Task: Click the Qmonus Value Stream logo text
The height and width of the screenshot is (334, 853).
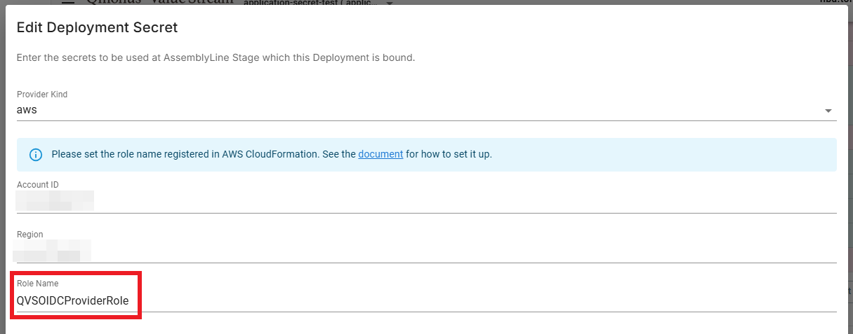Action: [x=160, y=2]
